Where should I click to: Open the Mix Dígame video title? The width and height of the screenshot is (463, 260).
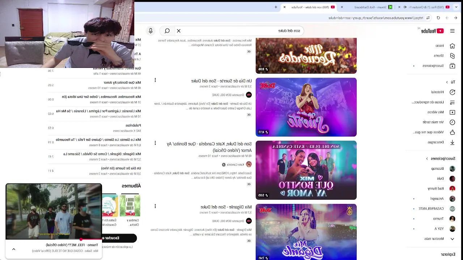(x=226, y=207)
